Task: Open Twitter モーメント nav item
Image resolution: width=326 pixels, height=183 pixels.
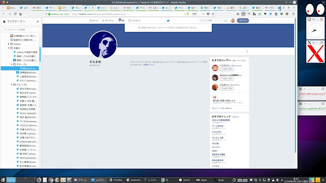Action: pos(108,20)
